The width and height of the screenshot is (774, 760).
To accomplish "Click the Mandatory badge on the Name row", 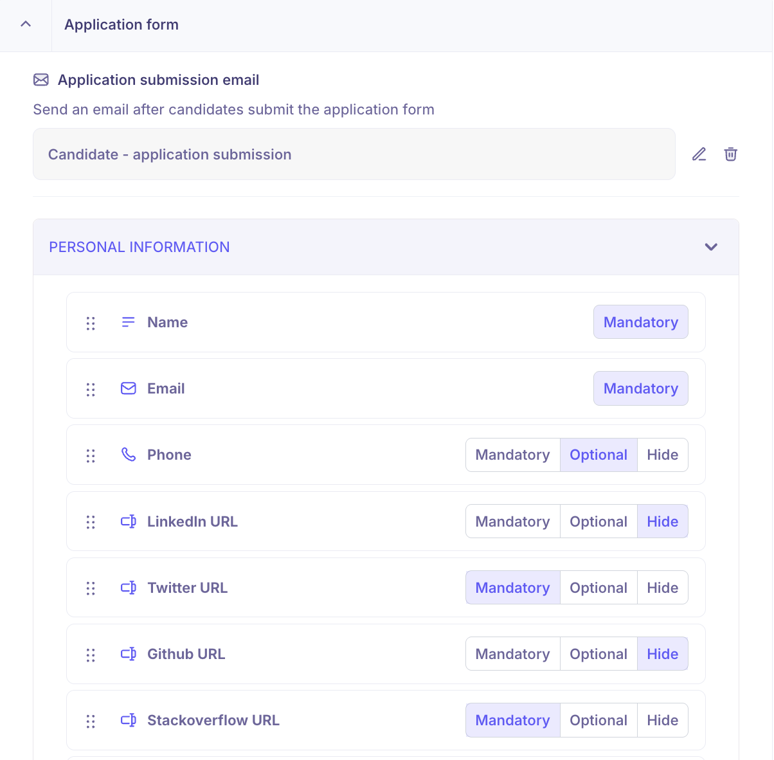I will [640, 322].
